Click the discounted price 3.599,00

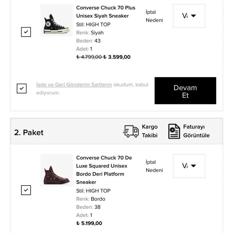click(x=119, y=57)
